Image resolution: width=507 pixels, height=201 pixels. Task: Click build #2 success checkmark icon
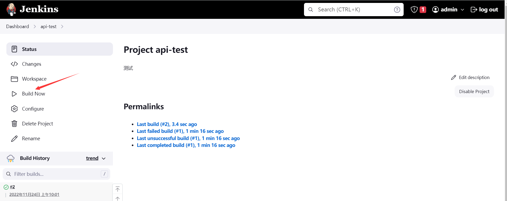click(x=6, y=187)
